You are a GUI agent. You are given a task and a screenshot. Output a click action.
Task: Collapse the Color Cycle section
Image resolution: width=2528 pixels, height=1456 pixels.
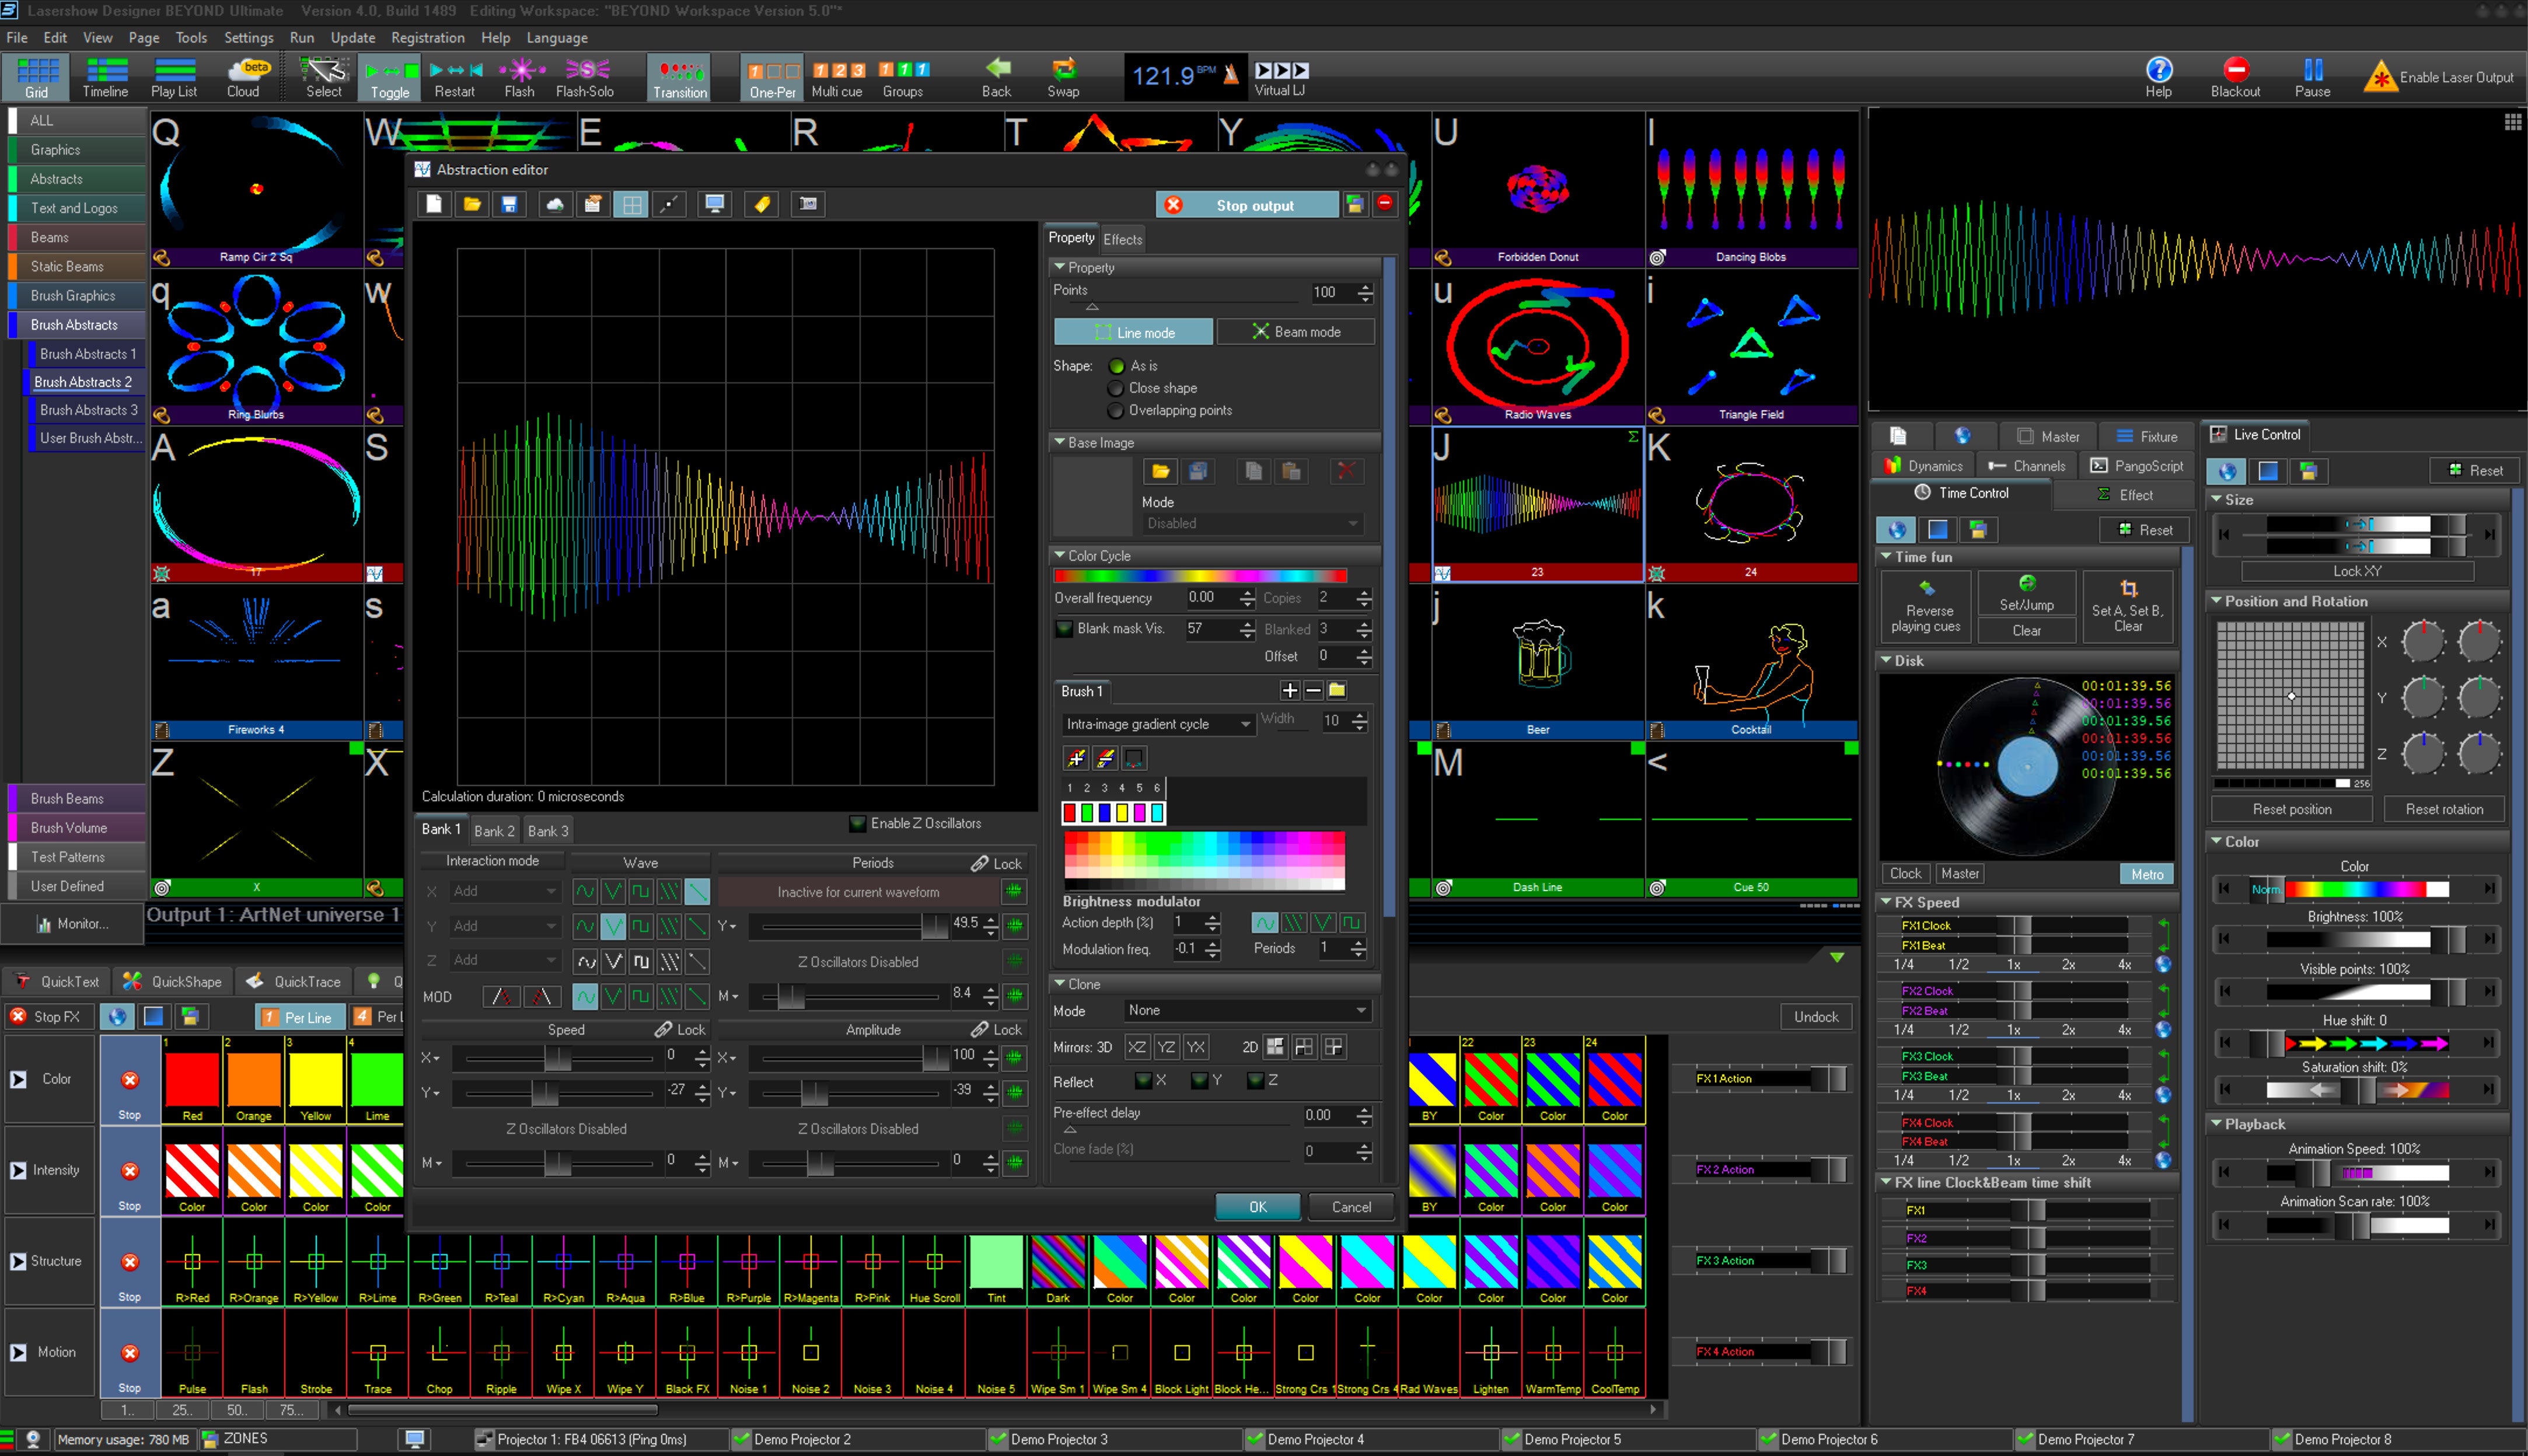coord(1060,555)
